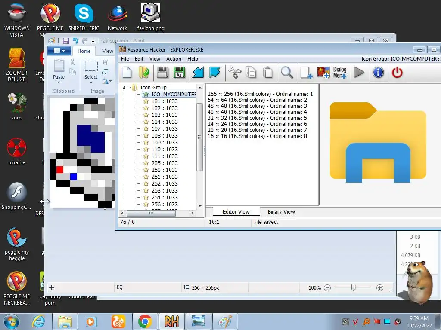This screenshot has height=330, width=441.
Task: Click the Paint Resize icon
Action: point(106,72)
